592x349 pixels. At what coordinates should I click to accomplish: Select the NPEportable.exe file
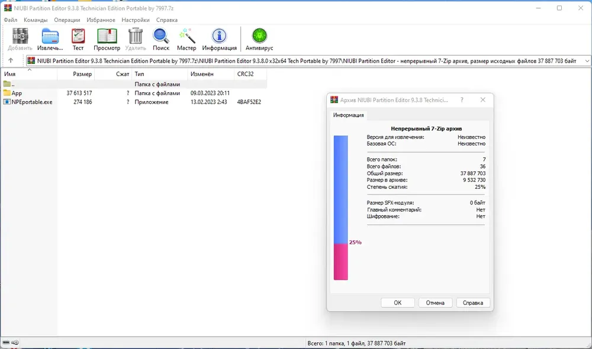[134, 102]
